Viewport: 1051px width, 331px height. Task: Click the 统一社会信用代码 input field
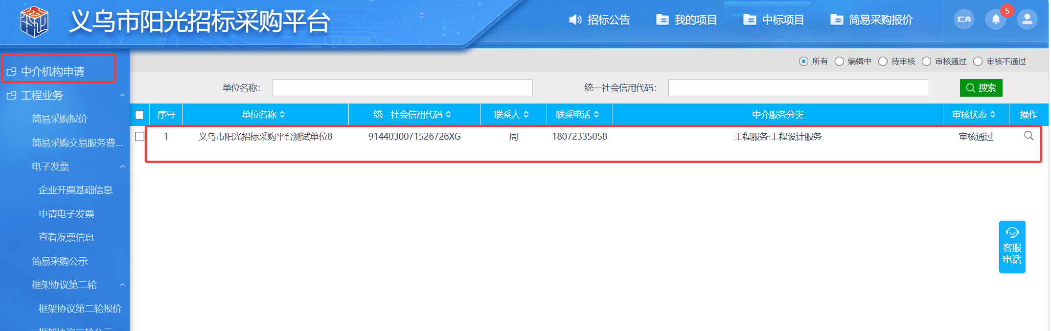click(x=798, y=88)
